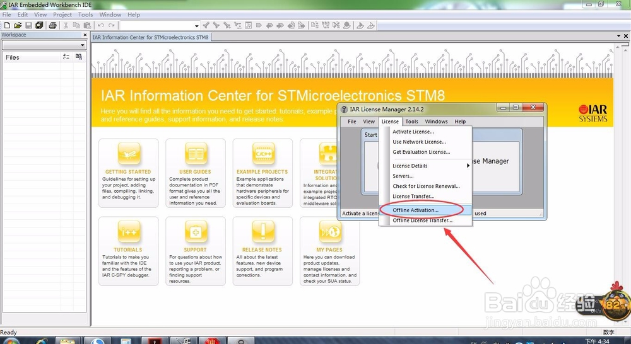Screen dimensions: 631x344
Task: Open the Getting Started tile
Action: coord(128,173)
